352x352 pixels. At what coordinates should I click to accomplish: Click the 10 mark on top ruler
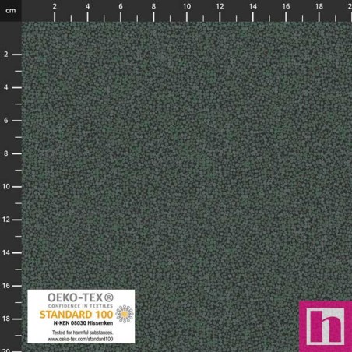tap(187, 6)
